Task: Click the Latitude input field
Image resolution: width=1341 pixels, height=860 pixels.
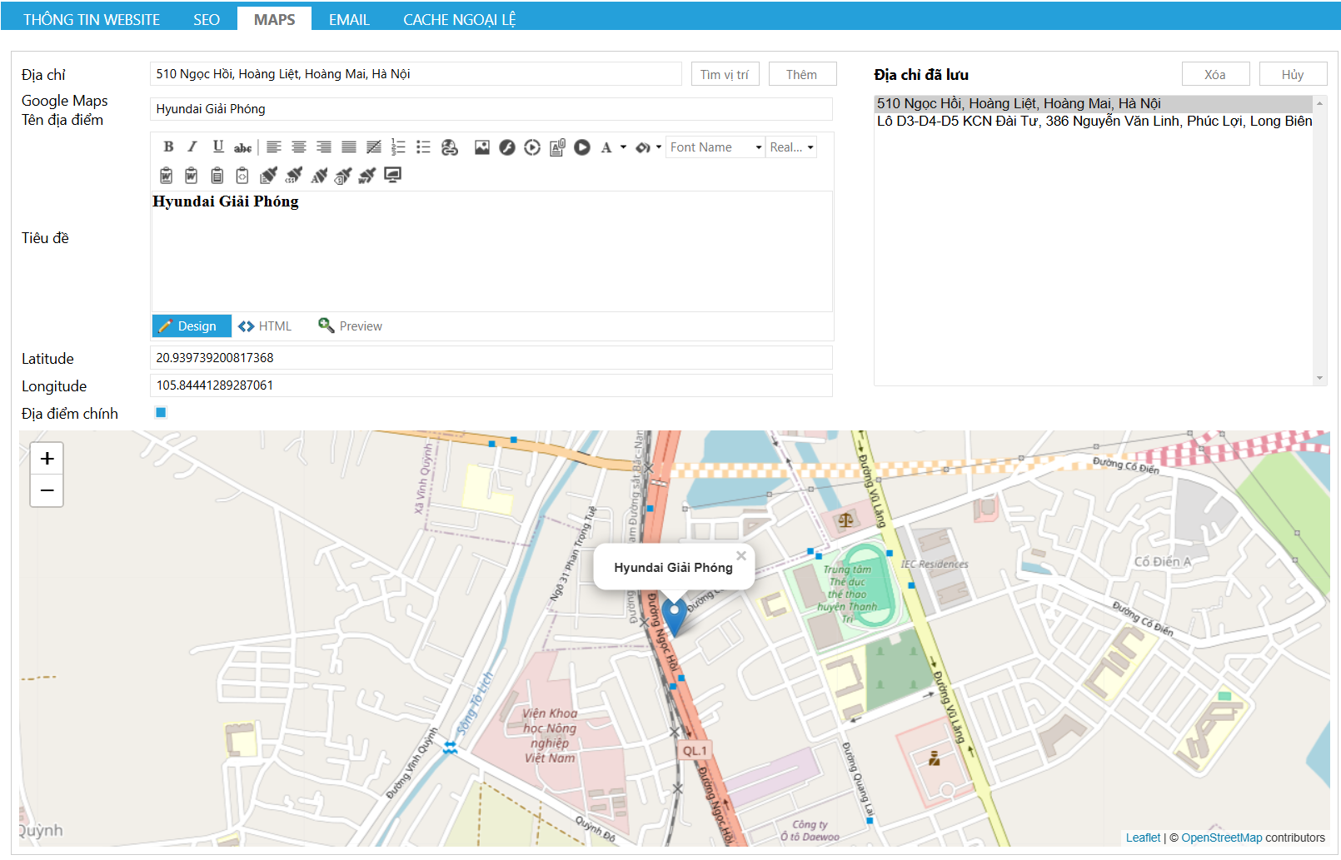Action: (491, 358)
